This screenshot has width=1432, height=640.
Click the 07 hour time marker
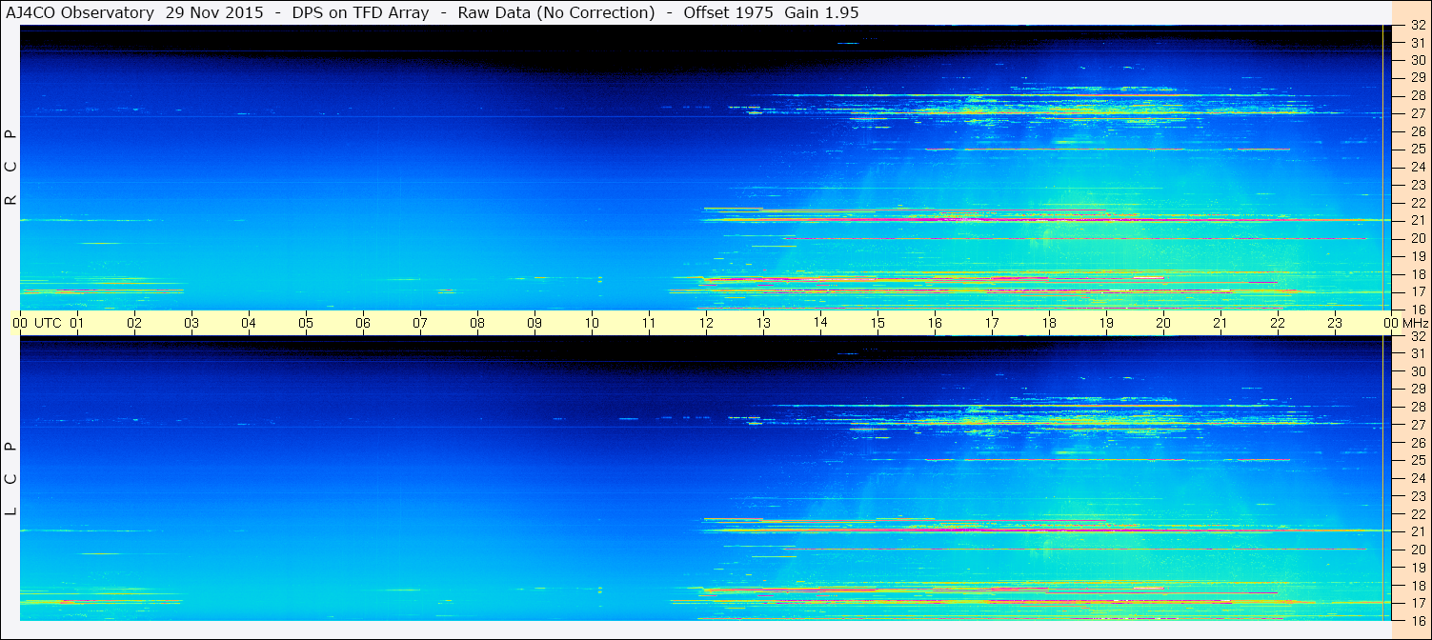420,323
